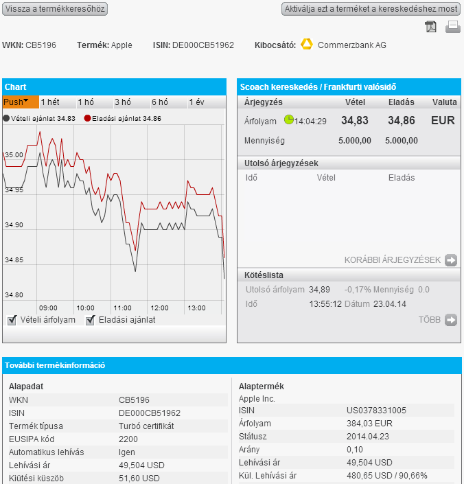Image resolution: width=464 pixels, height=484 pixels.
Task: Click the dark Vételi ajánlat legend dot
Action: pyautogui.click(x=6, y=118)
